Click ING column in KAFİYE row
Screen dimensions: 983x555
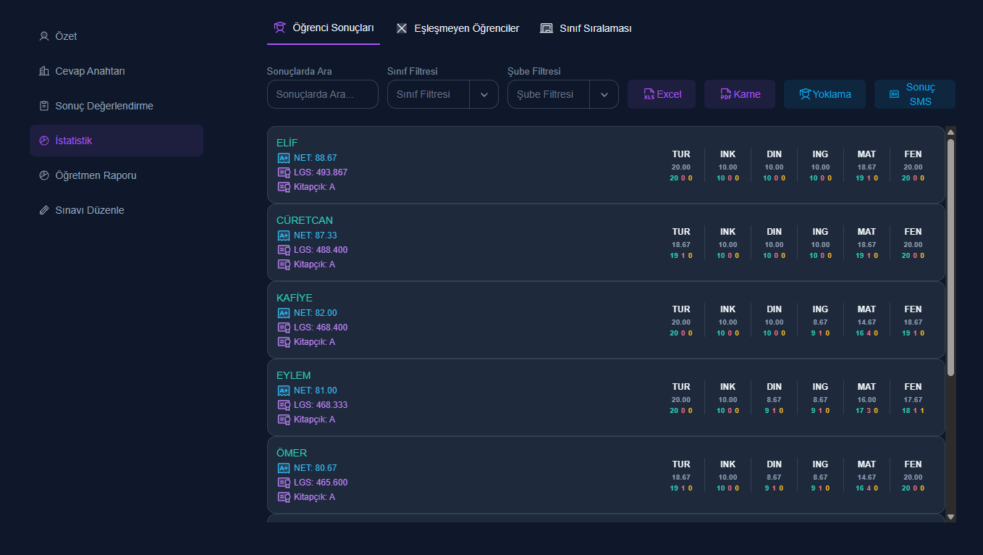click(820, 320)
